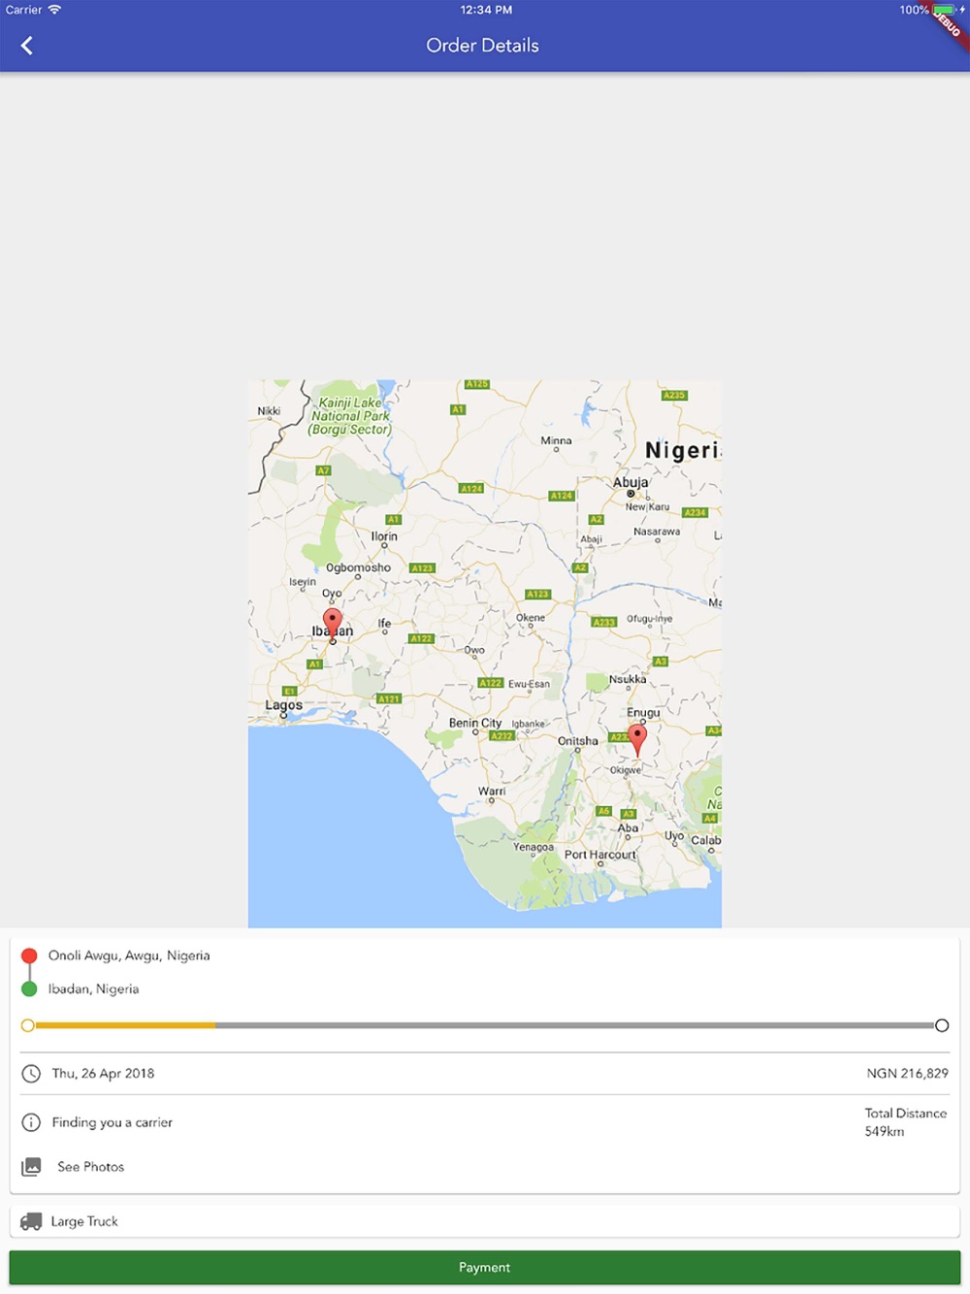Click Warri on the map
The height and width of the screenshot is (1294, 970).
[x=492, y=791]
